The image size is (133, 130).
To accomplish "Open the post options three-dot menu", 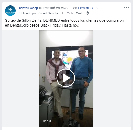I will click(x=127, y=8).
